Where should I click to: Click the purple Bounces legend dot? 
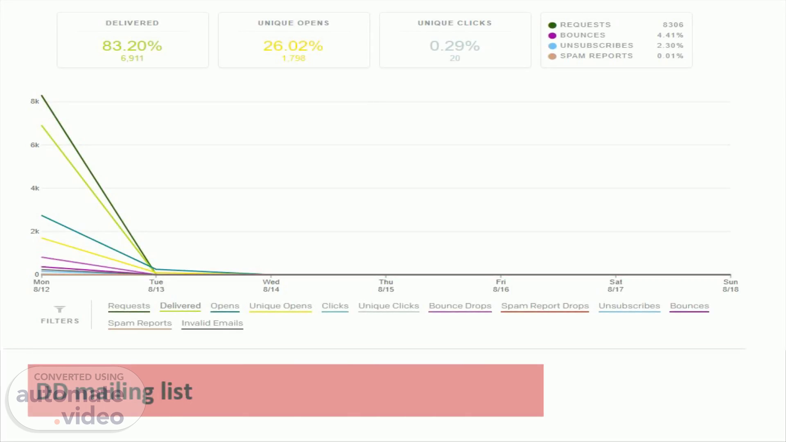pyautogui.click(x=552, y=36)
